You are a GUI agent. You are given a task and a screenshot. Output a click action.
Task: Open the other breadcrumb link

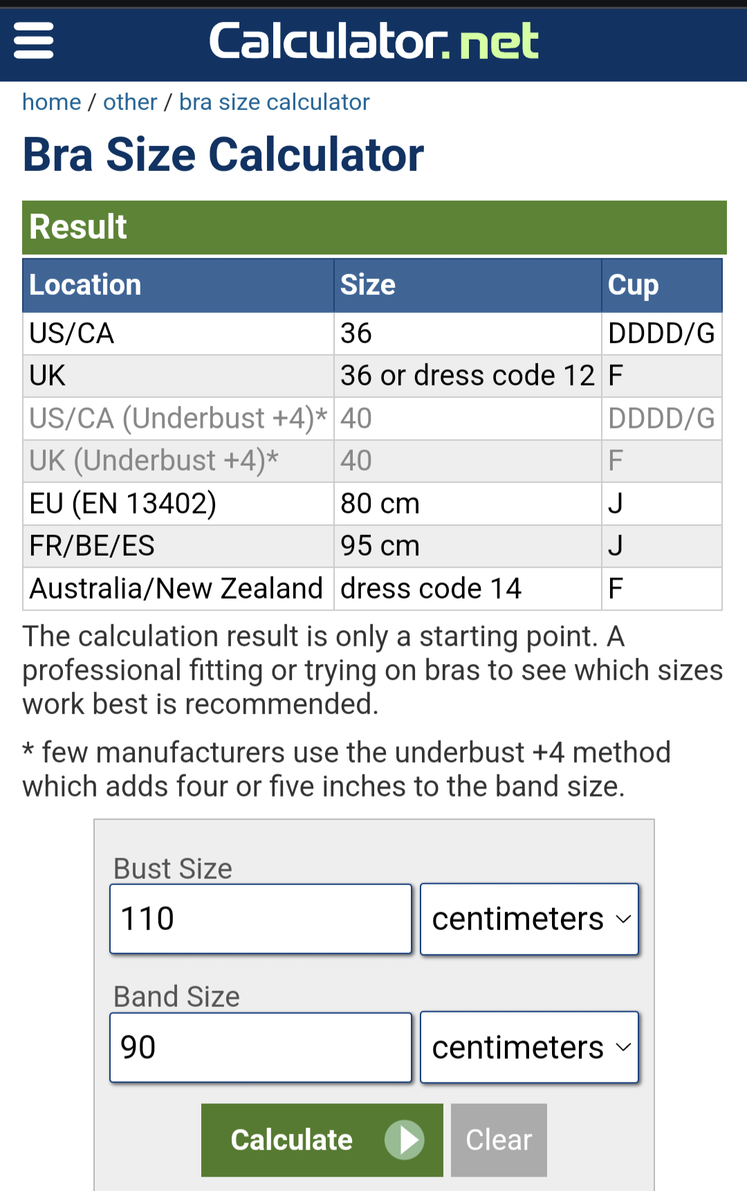130,102
